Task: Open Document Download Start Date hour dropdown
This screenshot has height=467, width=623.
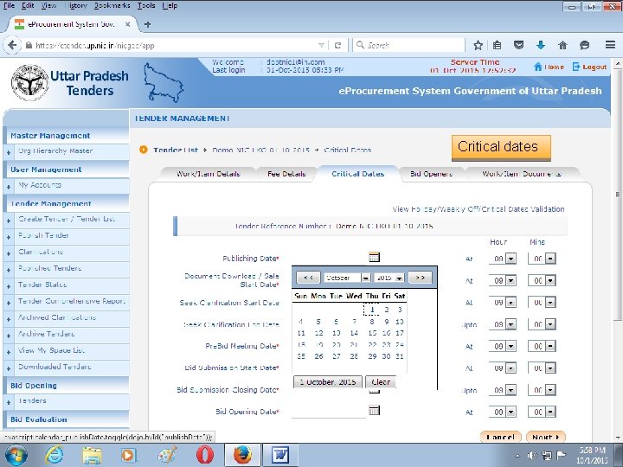Action: [x=503, y=281]
